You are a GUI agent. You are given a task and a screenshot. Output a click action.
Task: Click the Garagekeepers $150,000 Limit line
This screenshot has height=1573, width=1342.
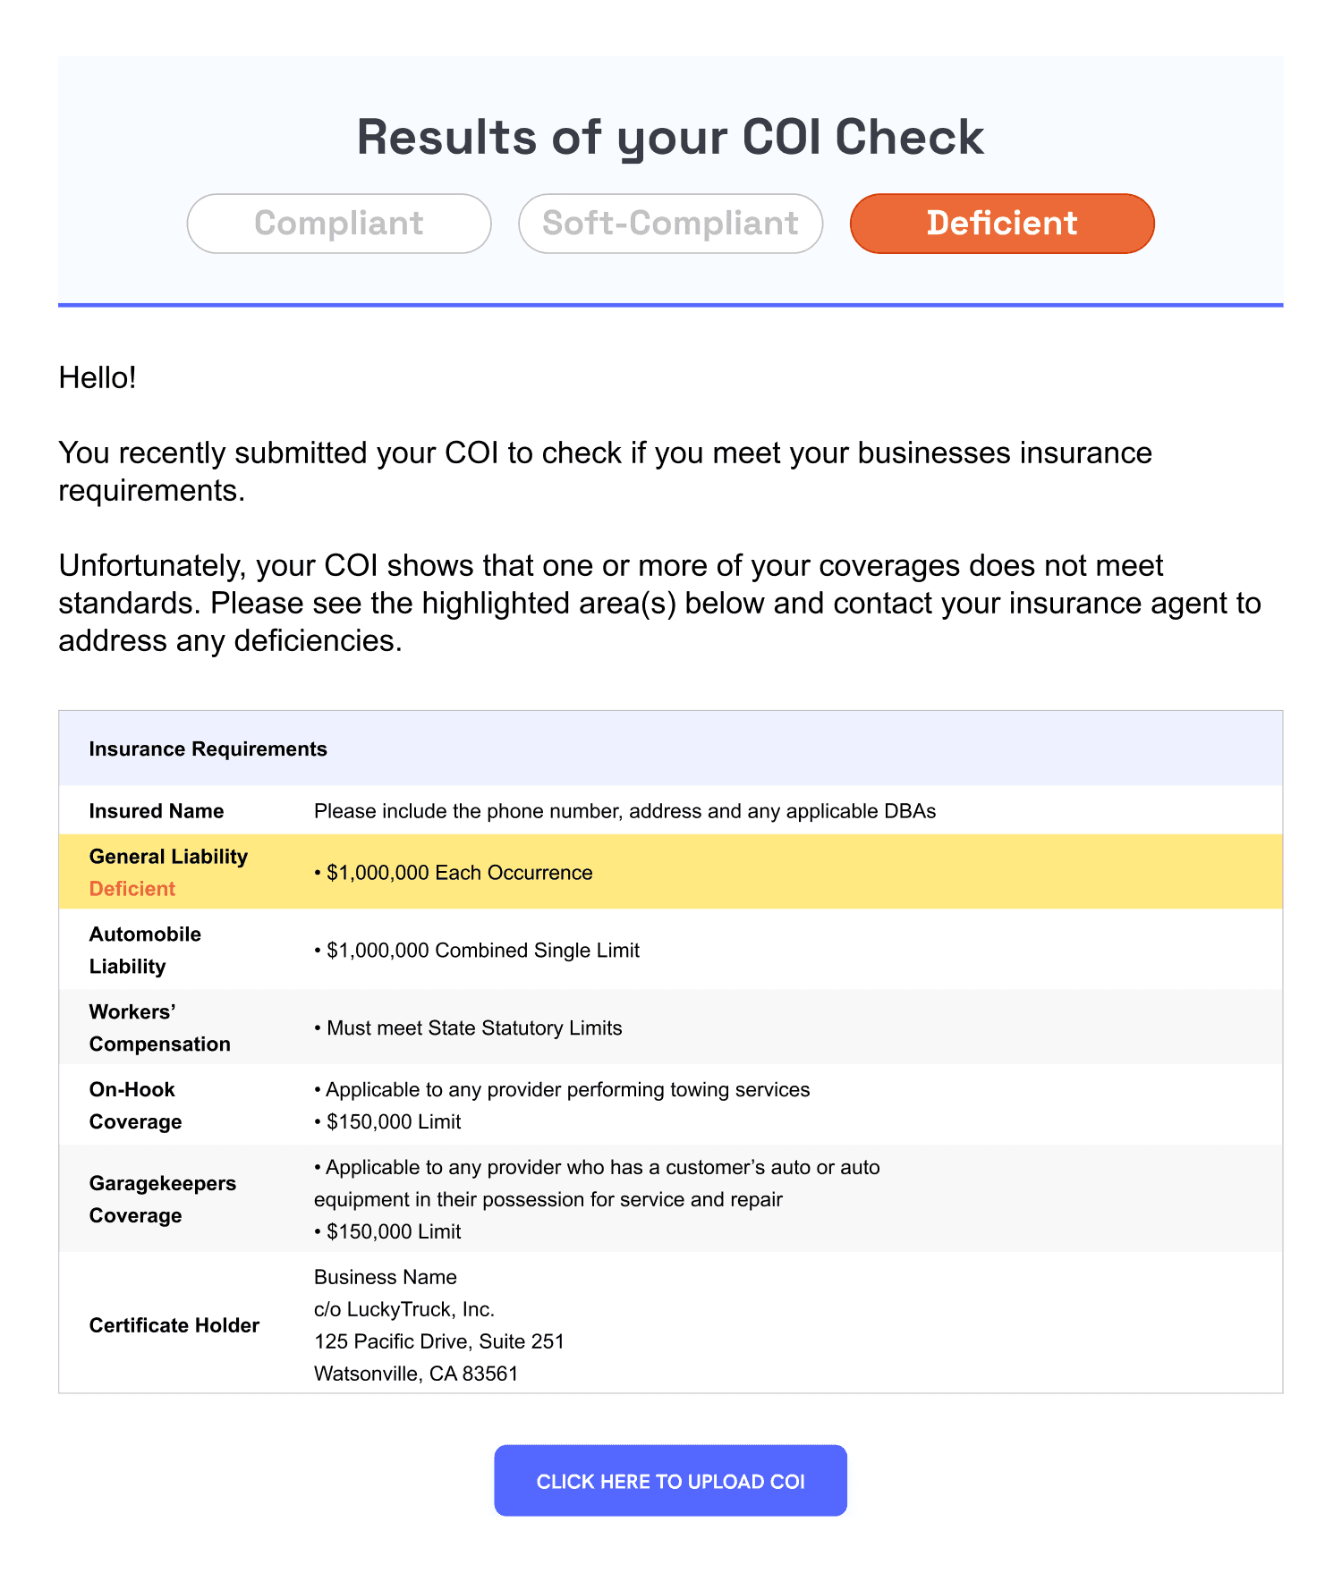pos(387,1232)
